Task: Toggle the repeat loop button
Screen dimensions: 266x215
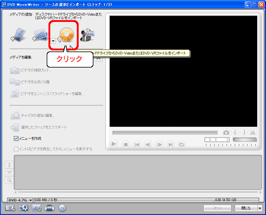Action: pos(181,145)
